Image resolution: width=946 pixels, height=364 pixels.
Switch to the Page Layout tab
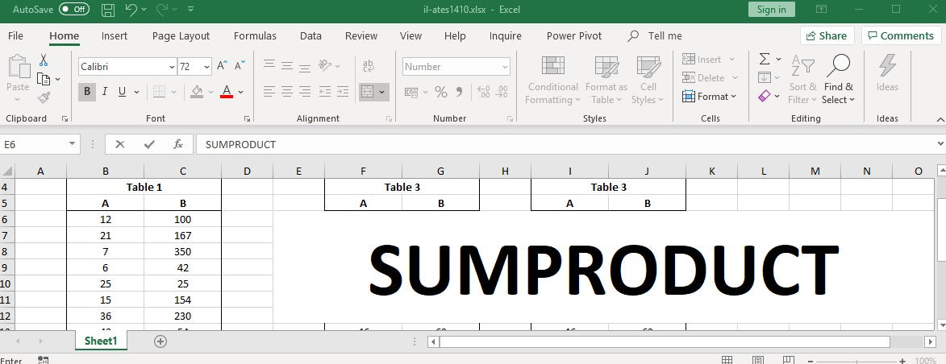[x=181, y=36]
